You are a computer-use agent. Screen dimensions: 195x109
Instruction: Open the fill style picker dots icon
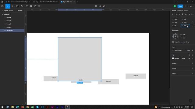(189, 55)
